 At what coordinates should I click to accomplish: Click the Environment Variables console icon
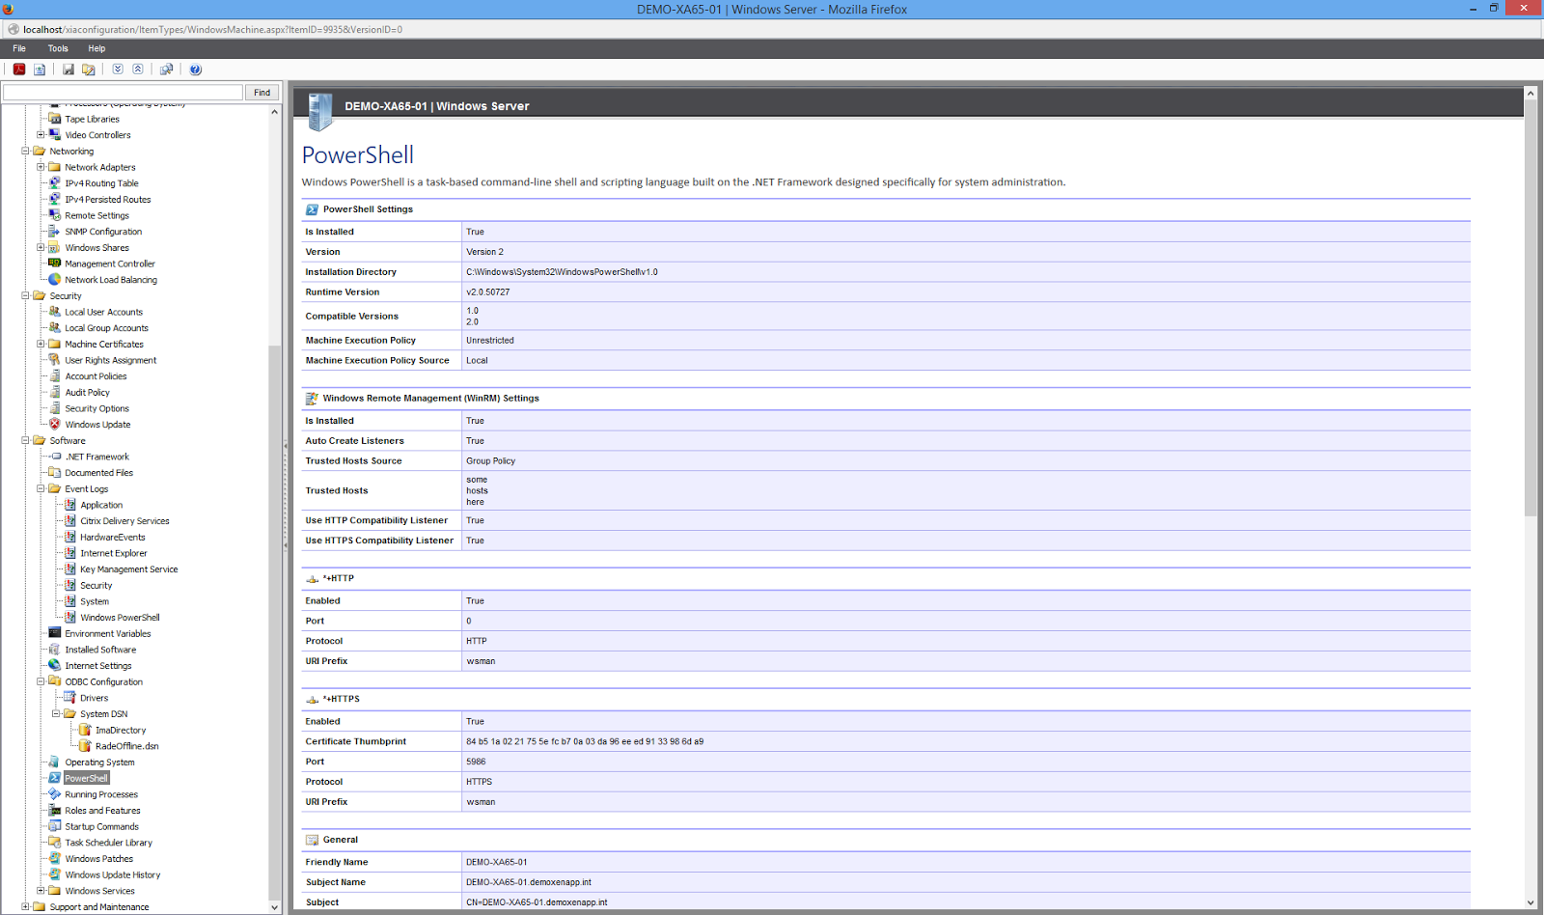(55, 633)
